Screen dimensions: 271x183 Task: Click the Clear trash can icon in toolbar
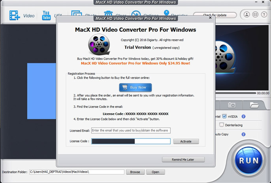tap(108, 13)
